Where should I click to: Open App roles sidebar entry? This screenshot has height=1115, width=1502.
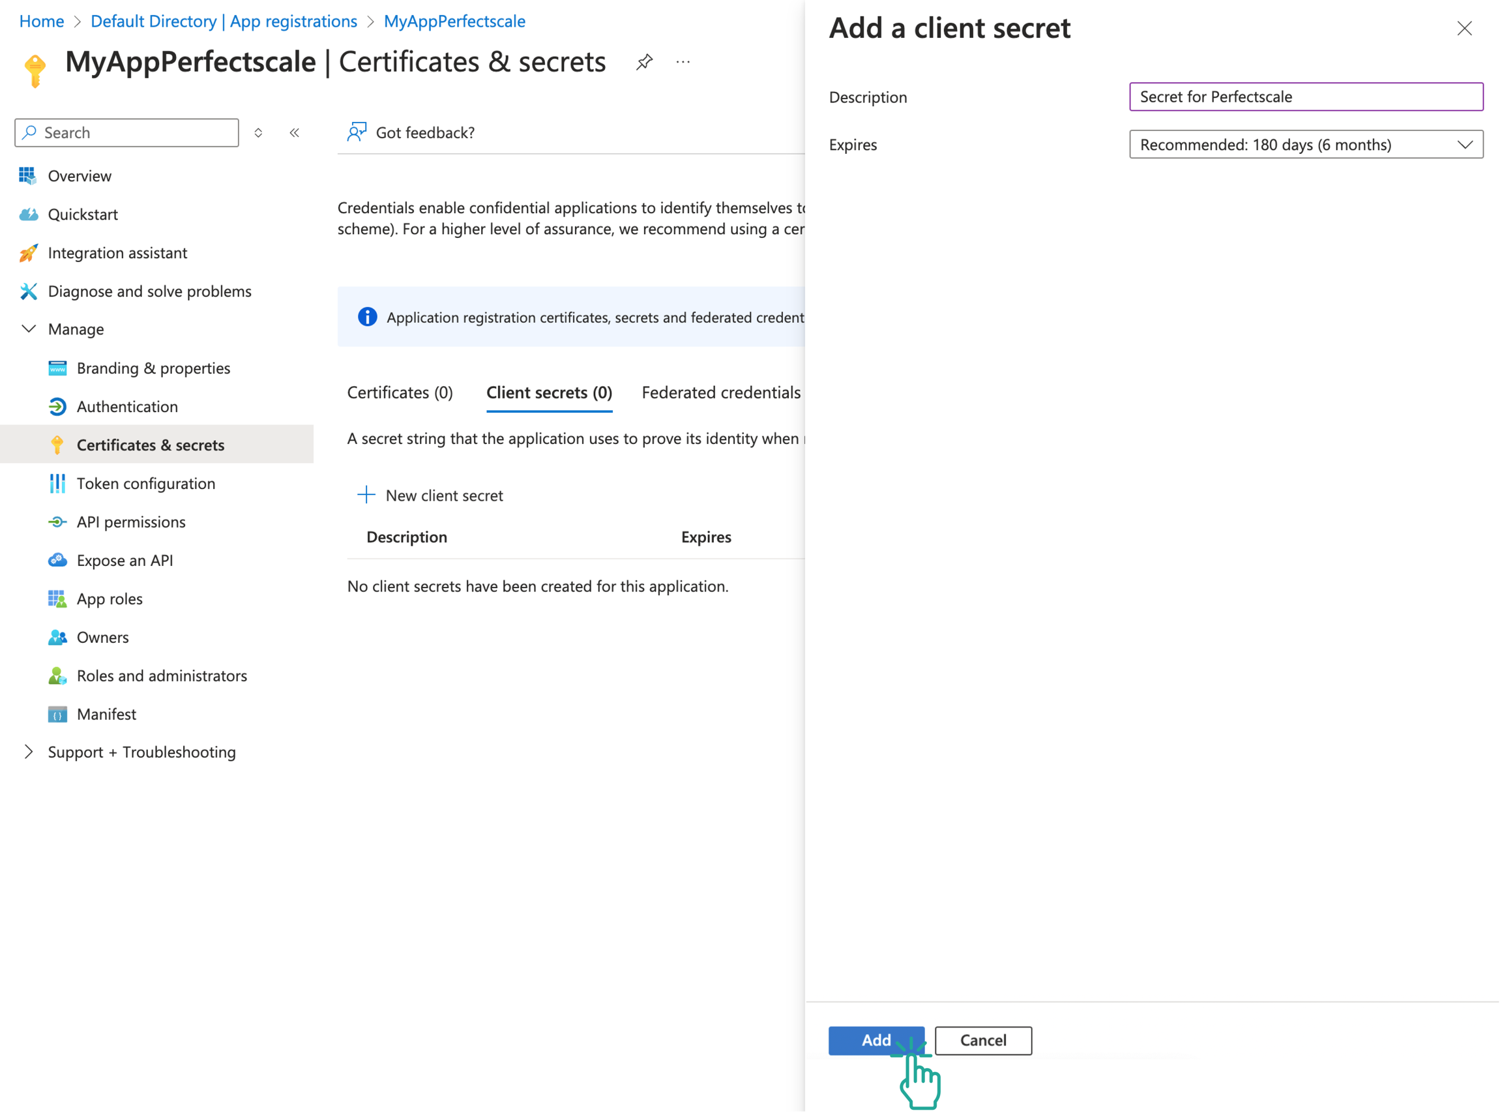pos(110,599)
